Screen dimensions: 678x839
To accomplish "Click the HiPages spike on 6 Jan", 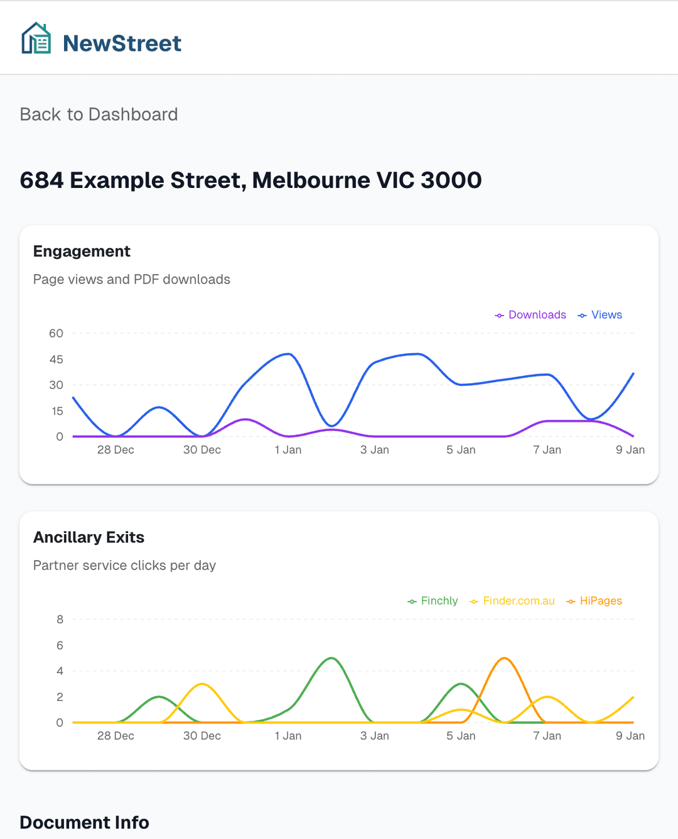I will (x=504, y=659).
